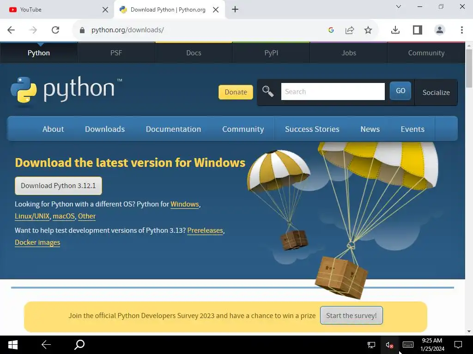Open the taskbar search magnifier
Image resolution: width=473 pixels, height=354 pixels.
tap(79, 345)
